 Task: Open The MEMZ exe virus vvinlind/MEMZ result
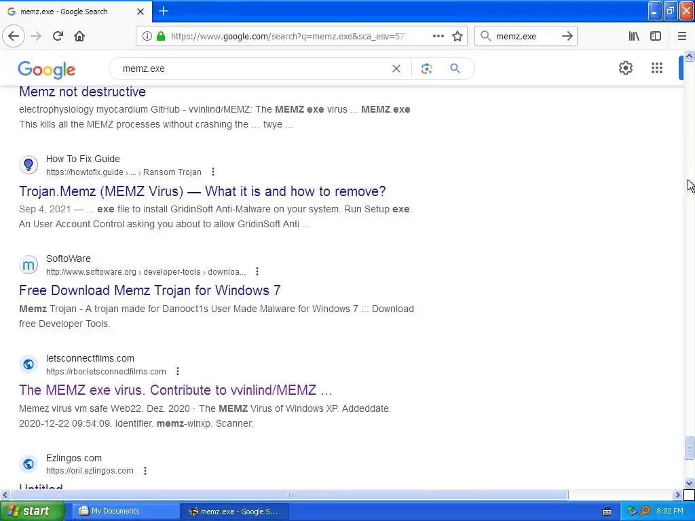coord(176,390)
